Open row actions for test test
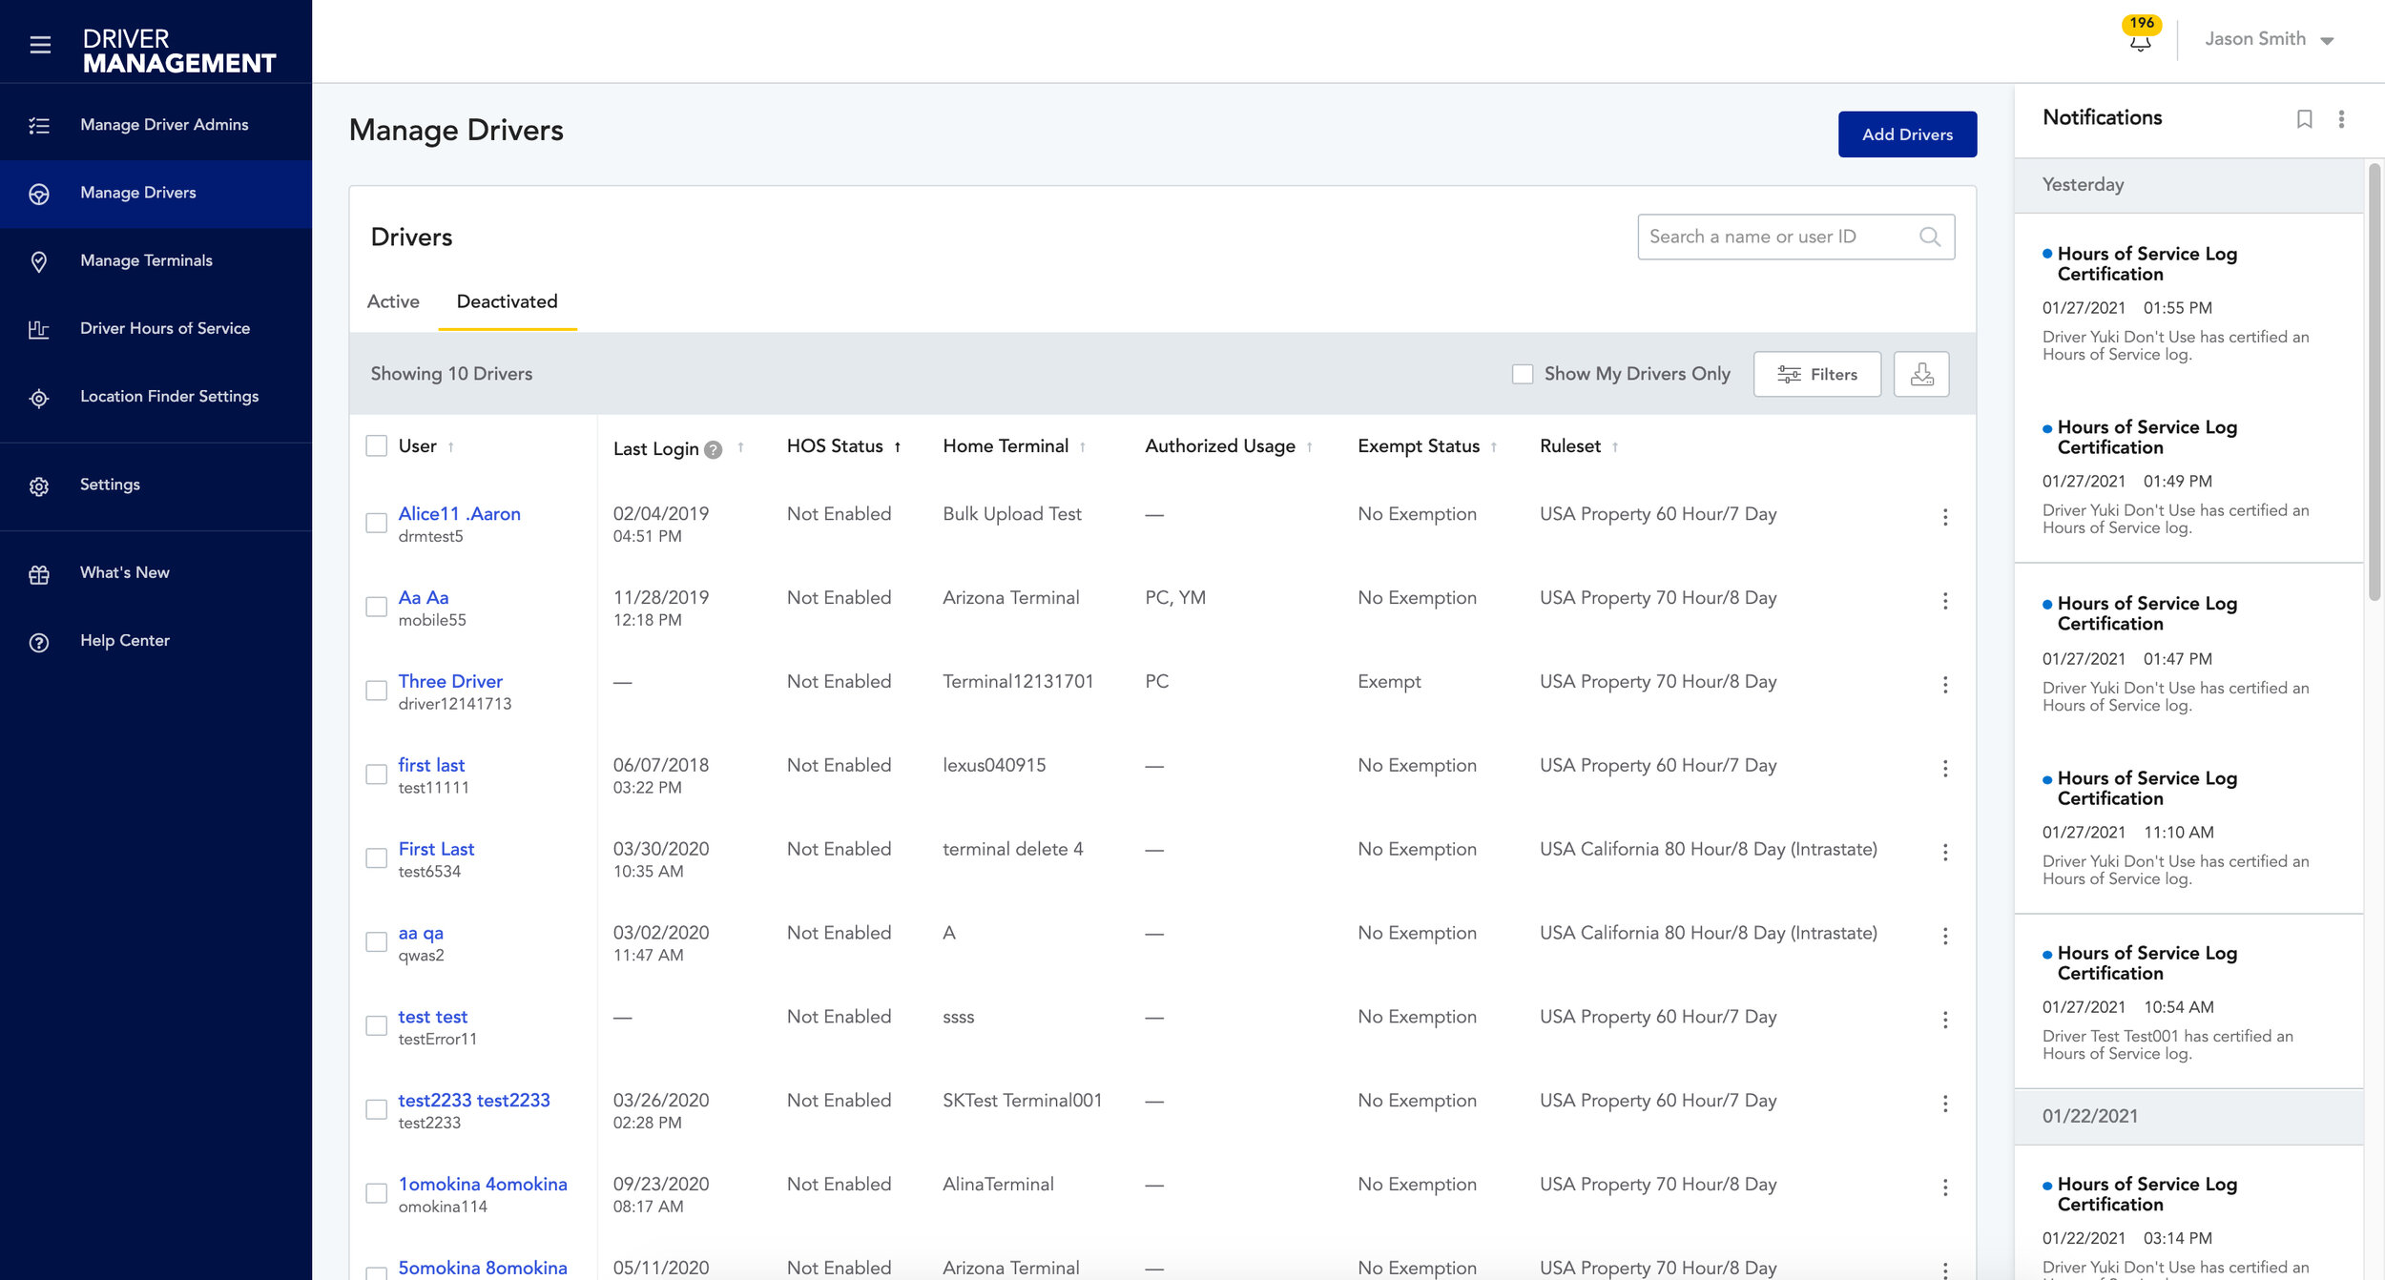2385x1280 pixels. click(1945, 1021)
